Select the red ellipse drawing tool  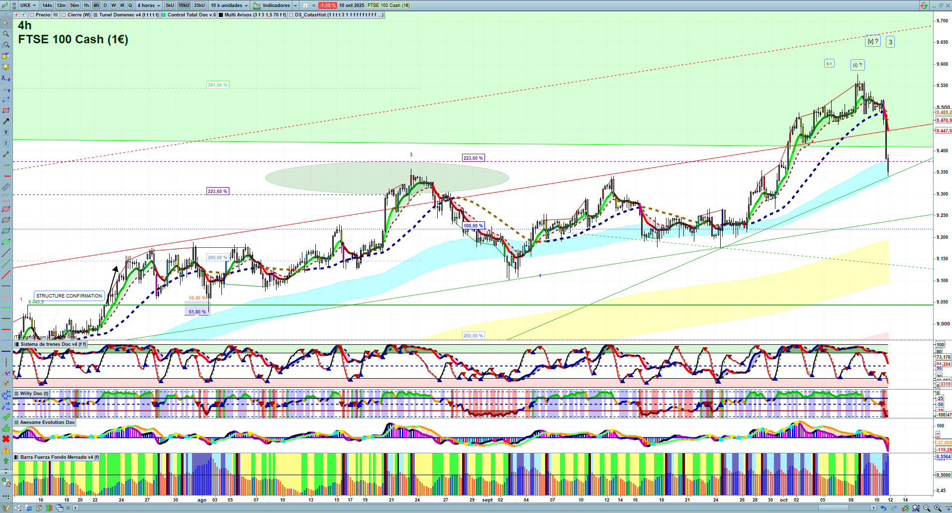click(6, 209)
